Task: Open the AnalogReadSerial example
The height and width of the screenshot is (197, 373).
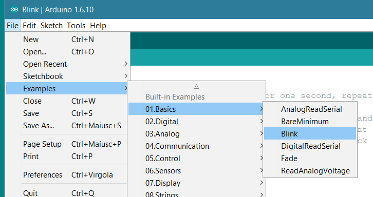Action: point(310,109)
